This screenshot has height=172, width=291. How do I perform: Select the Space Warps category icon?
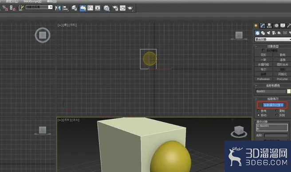click(285, 33)
